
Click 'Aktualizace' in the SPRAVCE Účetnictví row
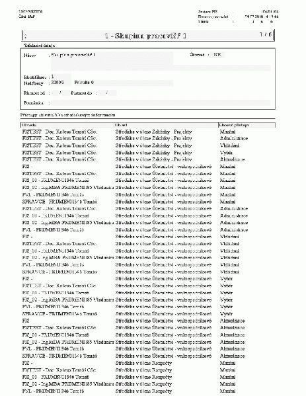tap(232, 356)
